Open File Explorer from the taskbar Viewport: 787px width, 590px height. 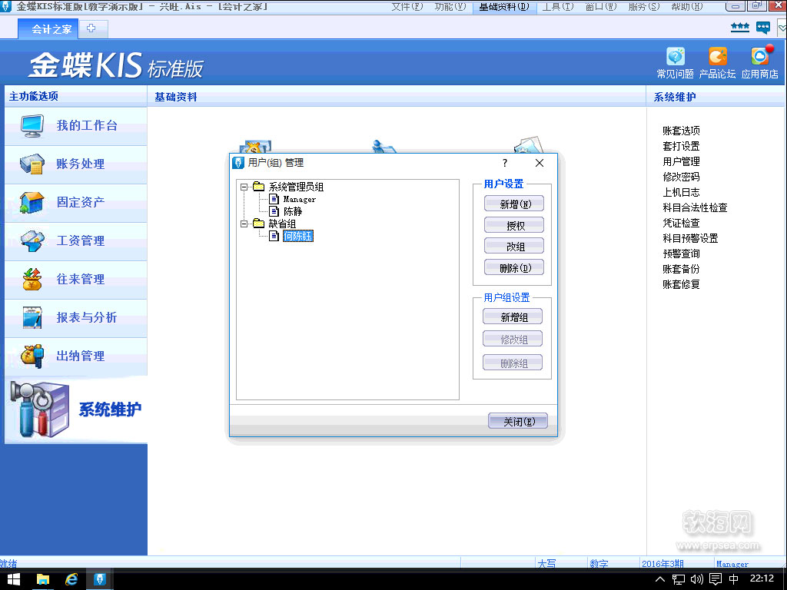[x=43, y=579]
